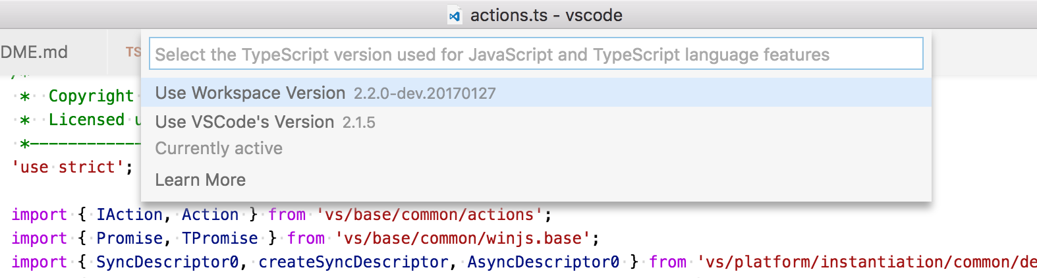
Task: Click the AsyncDescriptor0 identifier
Action: click(x=543, y=262)
